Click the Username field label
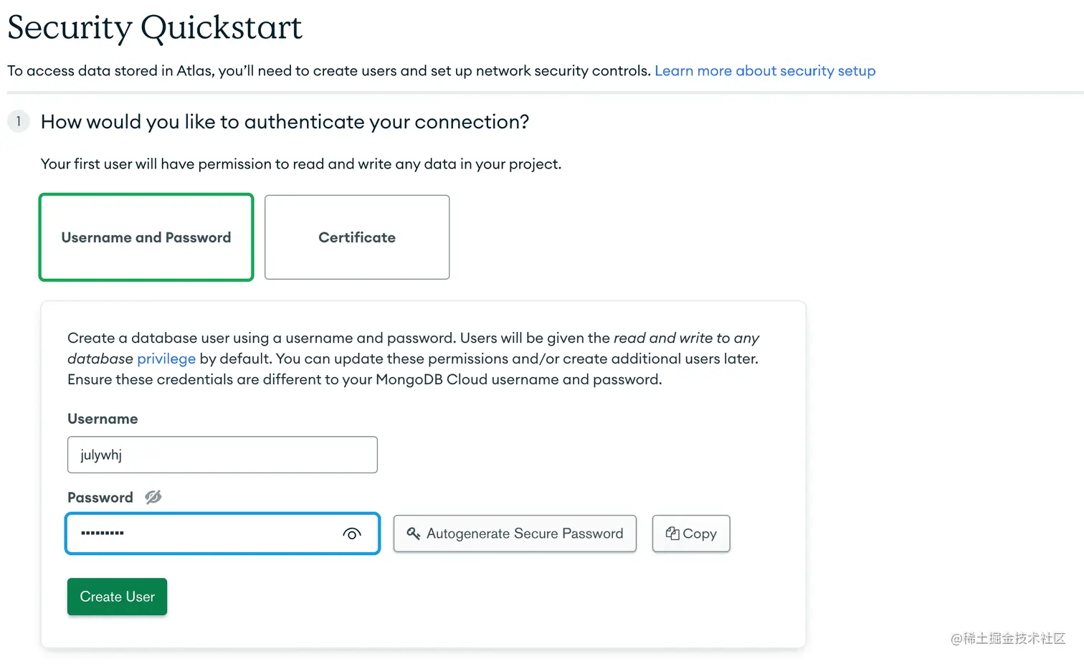This screenshot has width=1084, height=664. (103, 419)
